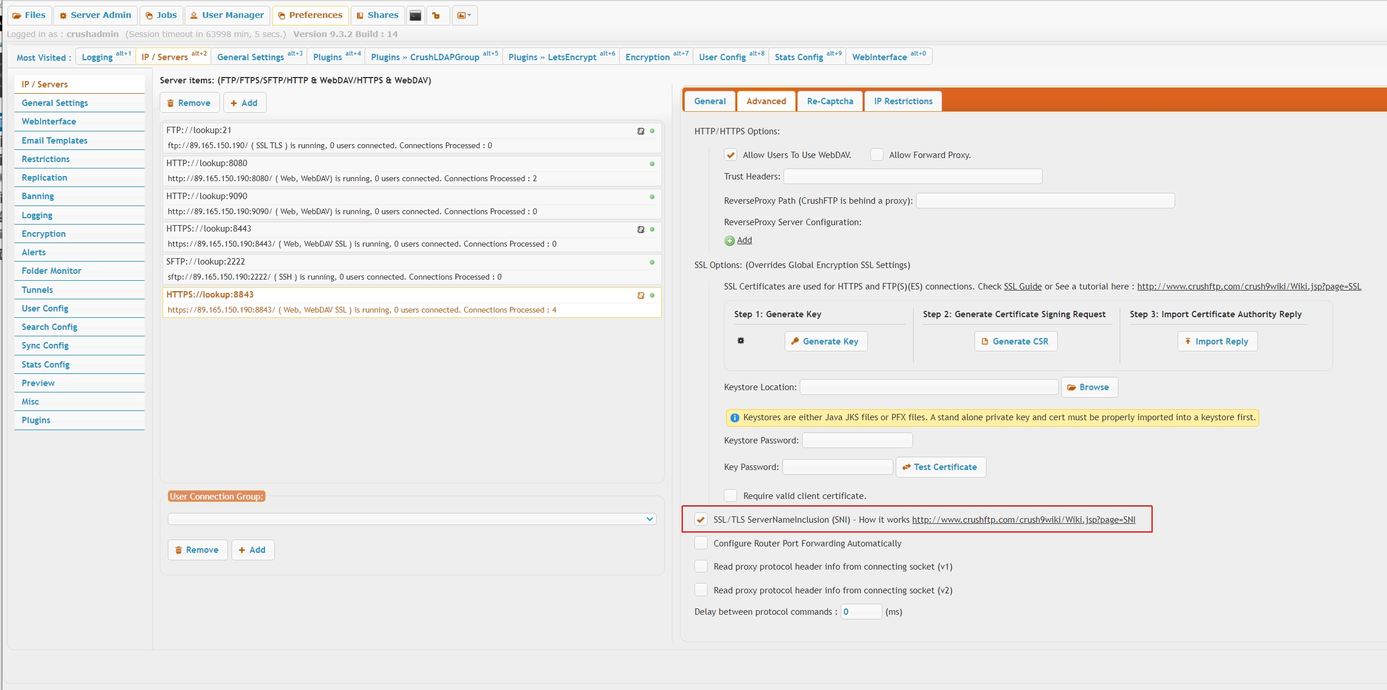Enable Allow Forward Proxy checkbox
The width and height of the screenshot is (1387, 690).
tap(877, 155)
